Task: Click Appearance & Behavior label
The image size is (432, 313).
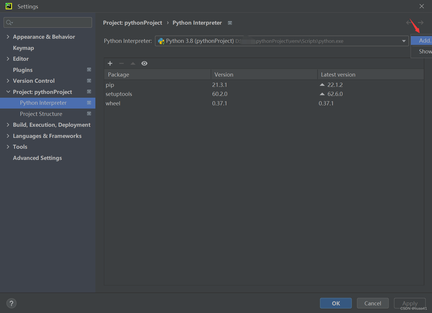Action: point(44,37)
